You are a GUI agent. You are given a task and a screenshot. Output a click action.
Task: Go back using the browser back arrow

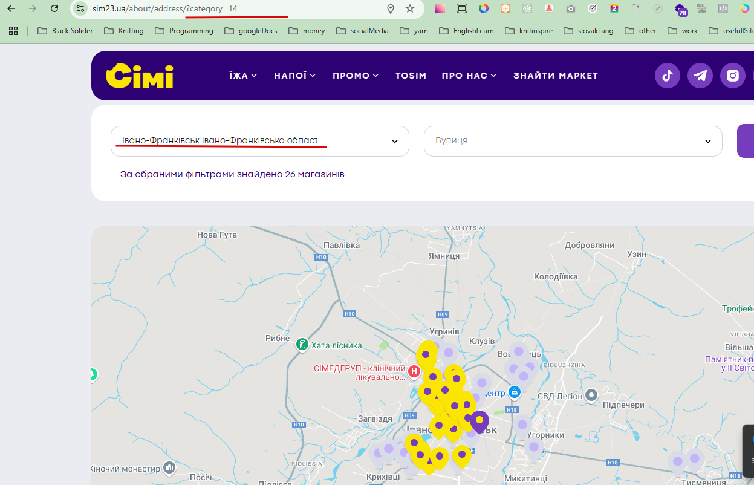point(11,8)
